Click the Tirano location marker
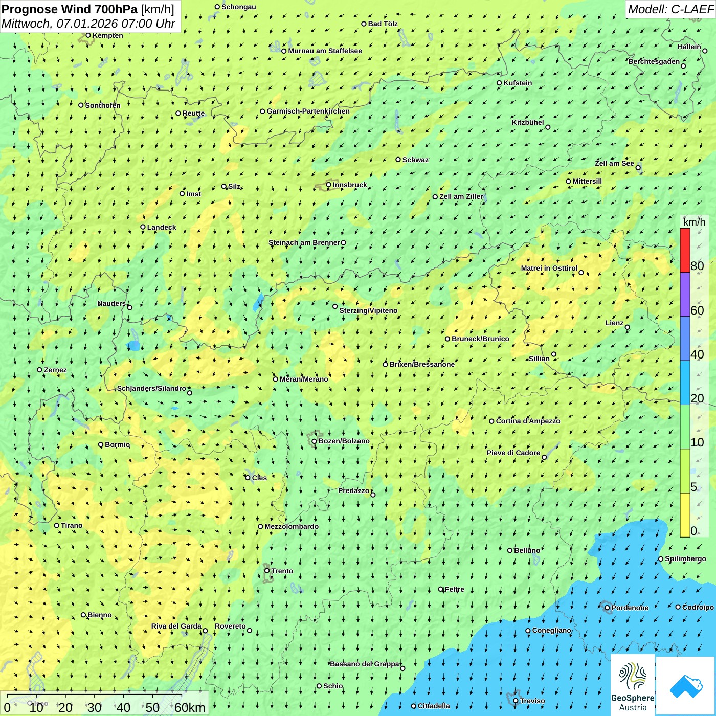The width and height of the screenshot is (716, 716). tap(57, 525)
